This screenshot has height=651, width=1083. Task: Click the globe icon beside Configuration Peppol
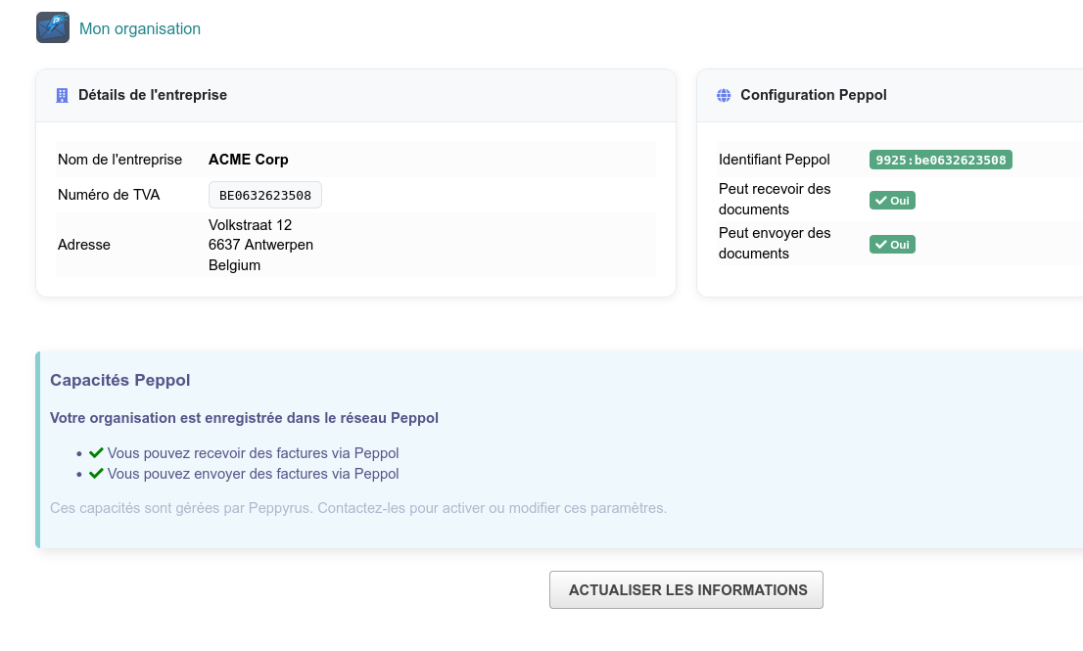724,95
